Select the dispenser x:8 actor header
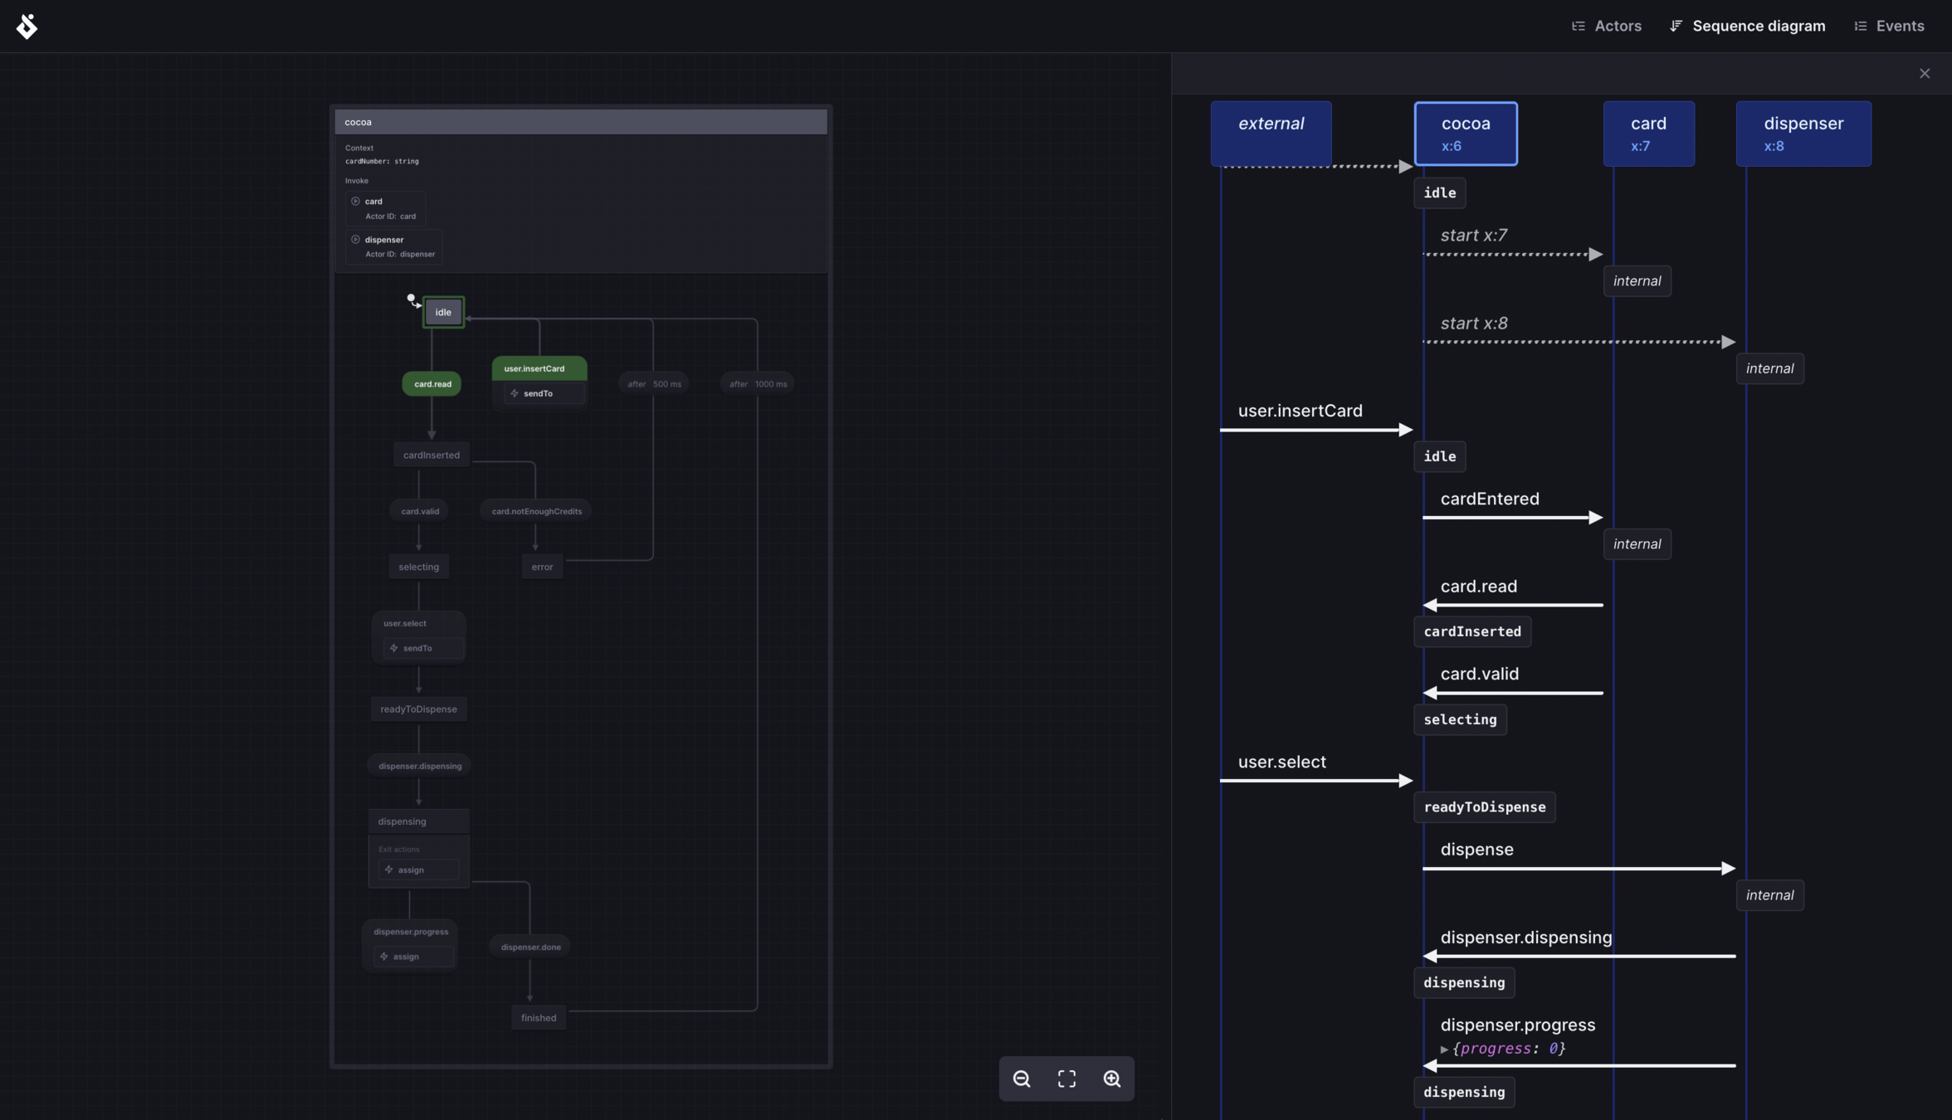1952x1120 pixels. [x=1803, y=134]
